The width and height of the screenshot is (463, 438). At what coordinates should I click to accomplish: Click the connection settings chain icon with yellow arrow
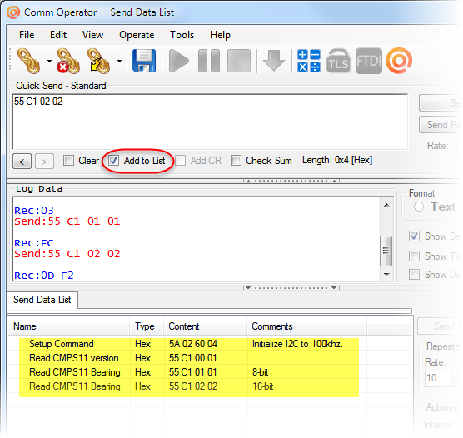(98, 61)
